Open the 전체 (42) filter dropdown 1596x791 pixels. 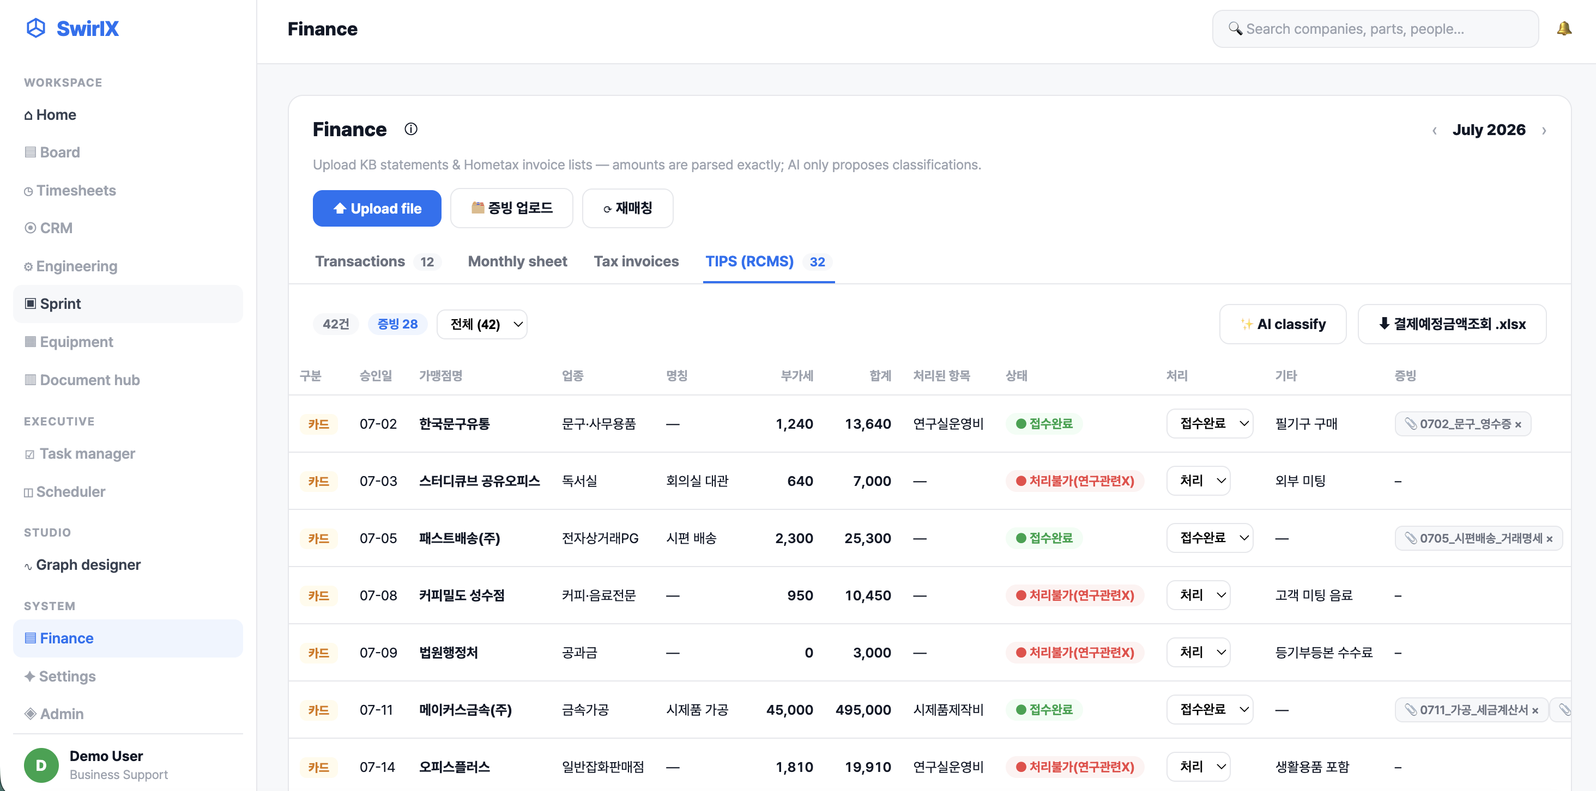481,324
